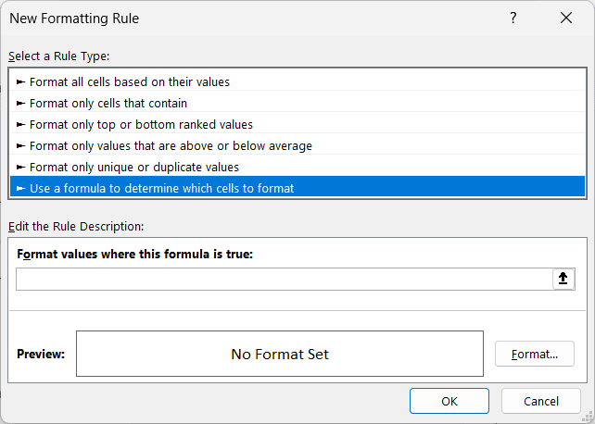The height and width of the screenshot is (424, 595).
Task: Click arrow bullet beside 'Format all cells'
Action: (x=21, y=81)
